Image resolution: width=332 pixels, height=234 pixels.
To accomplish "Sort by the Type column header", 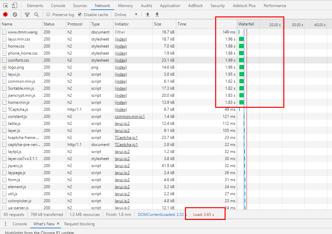I will [101, 24].
